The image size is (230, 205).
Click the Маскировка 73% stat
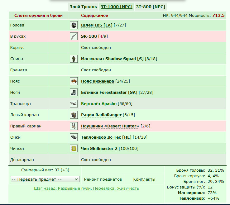coord(197,193)
